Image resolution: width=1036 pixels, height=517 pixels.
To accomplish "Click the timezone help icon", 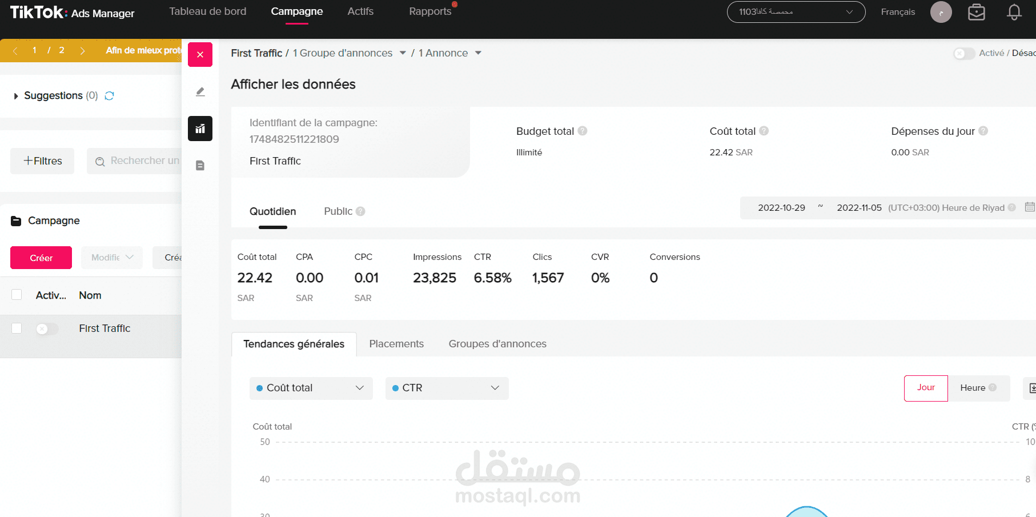I will (1012, 207).
